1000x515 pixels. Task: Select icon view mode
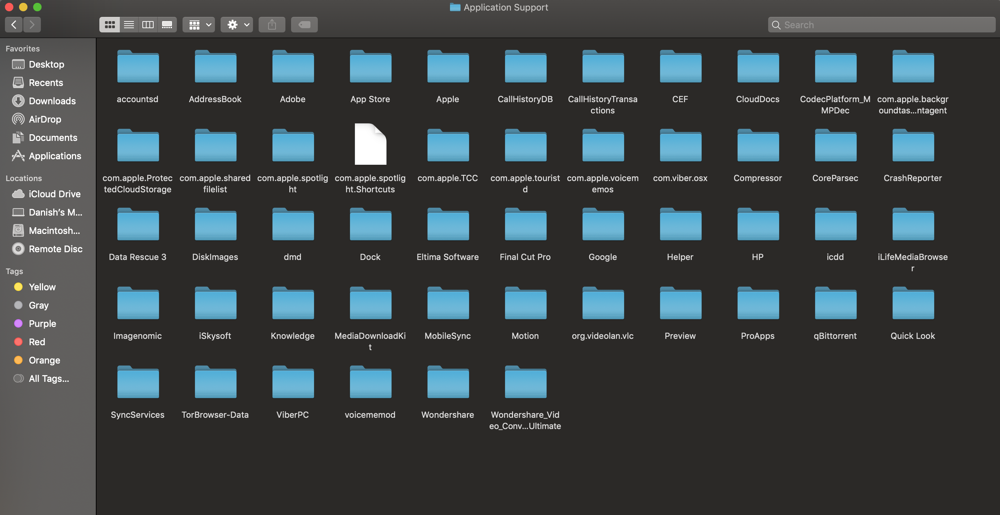[x=110, y=25]
